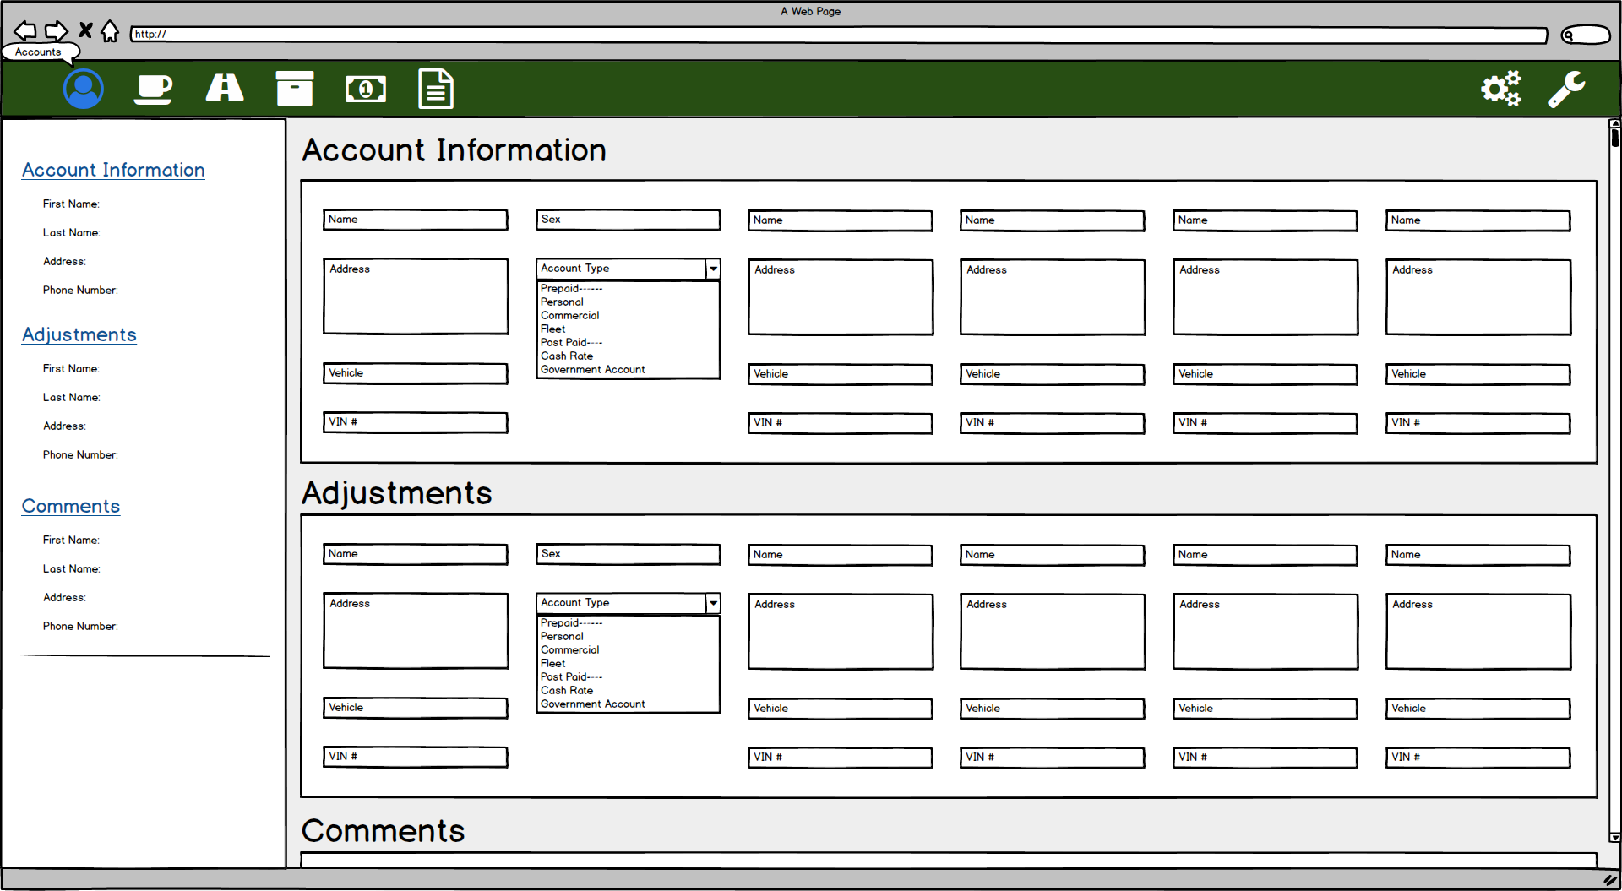Click Phone Number label under Account Information sidebar
Screen dimensions: 1622x891
click(80, 290)
